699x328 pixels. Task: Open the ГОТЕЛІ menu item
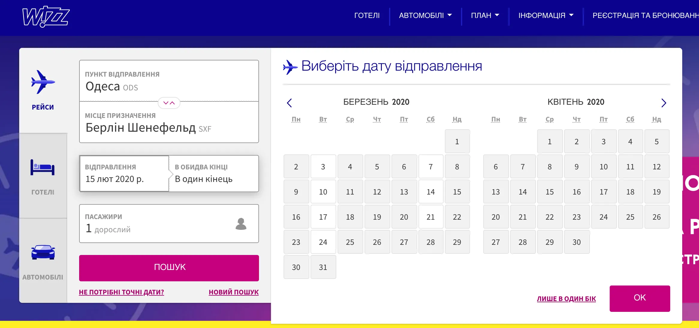pos(367,15)
